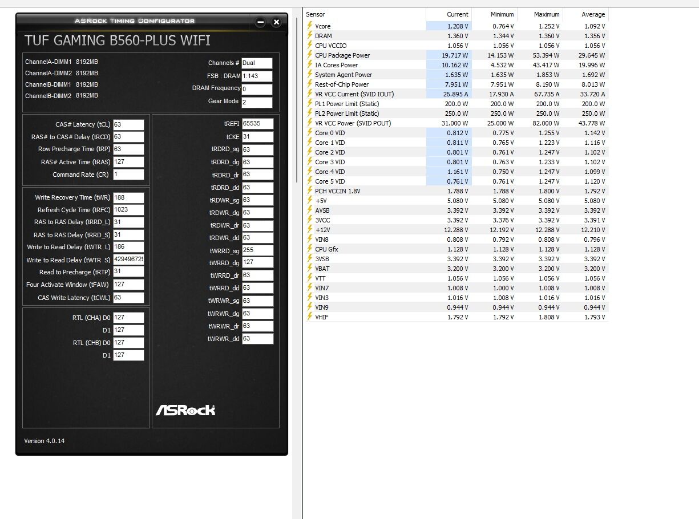The width and height of the screenshot is (699, 519).
Task: Click the Gear Mode field
Action: click(x=257, y=103)
